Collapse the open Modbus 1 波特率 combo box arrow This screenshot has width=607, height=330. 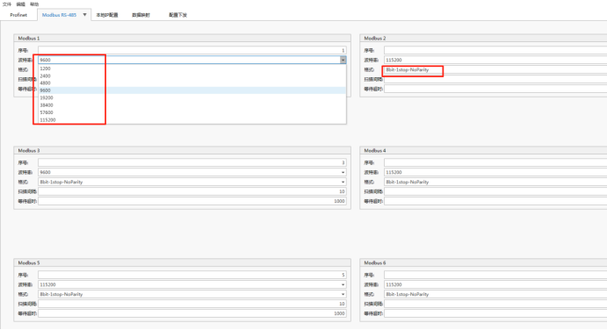(343, 60)
